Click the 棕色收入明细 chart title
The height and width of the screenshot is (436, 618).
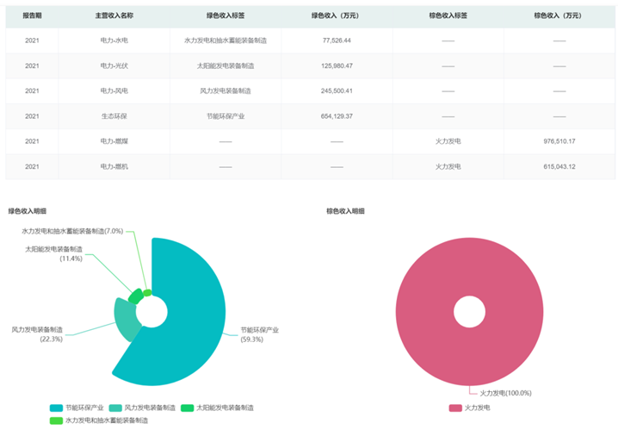[345, 211]
